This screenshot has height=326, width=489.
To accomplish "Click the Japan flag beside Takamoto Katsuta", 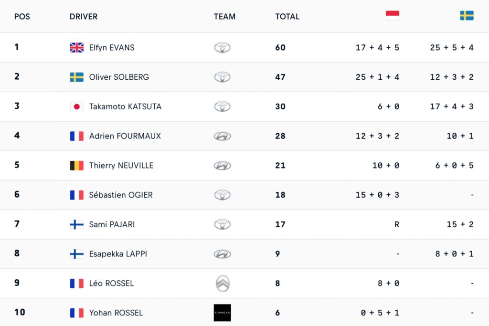I will 76,106.
